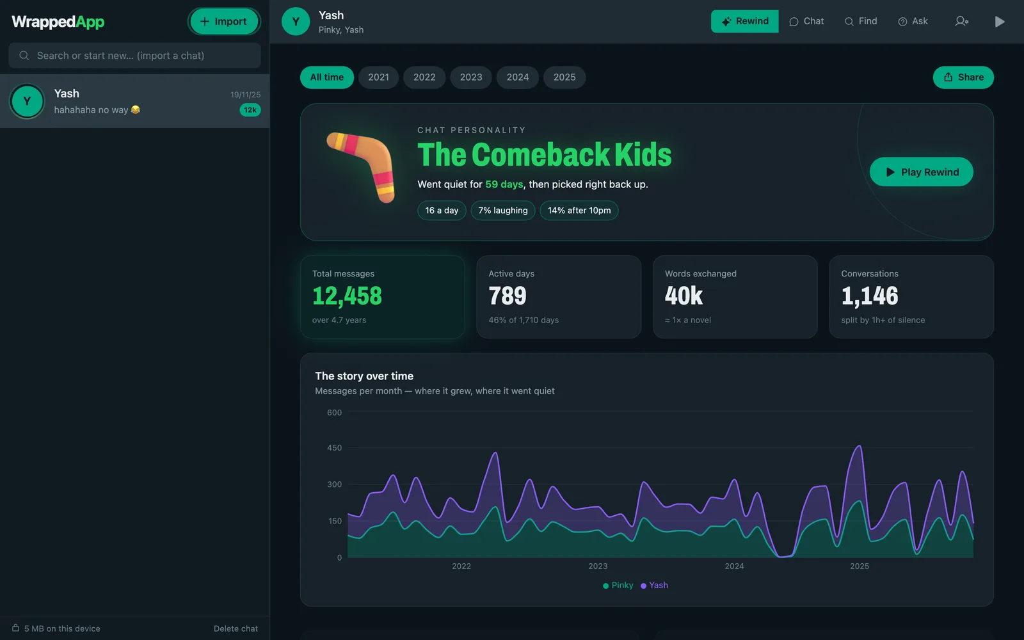
Task: Click the WrappedApp logo
Action: 58,22
